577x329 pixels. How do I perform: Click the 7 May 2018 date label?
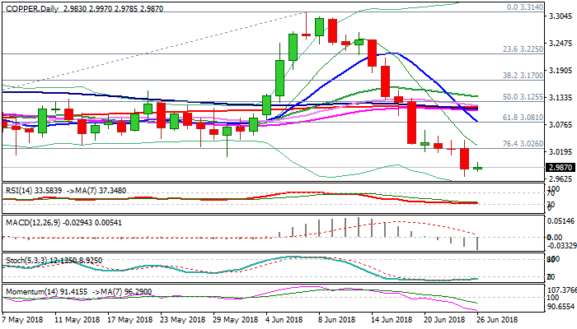24,319
